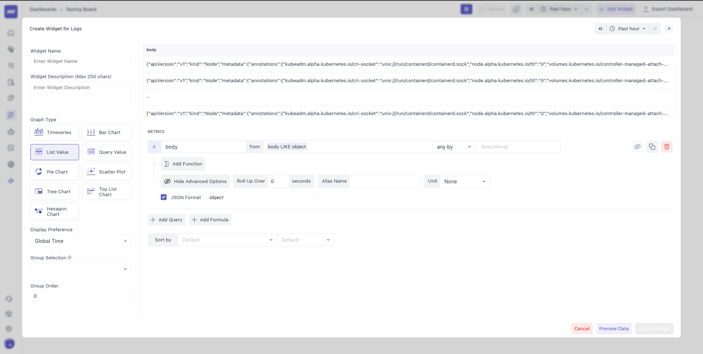Pick the Hexagon Chart graph type

(54, 211)
